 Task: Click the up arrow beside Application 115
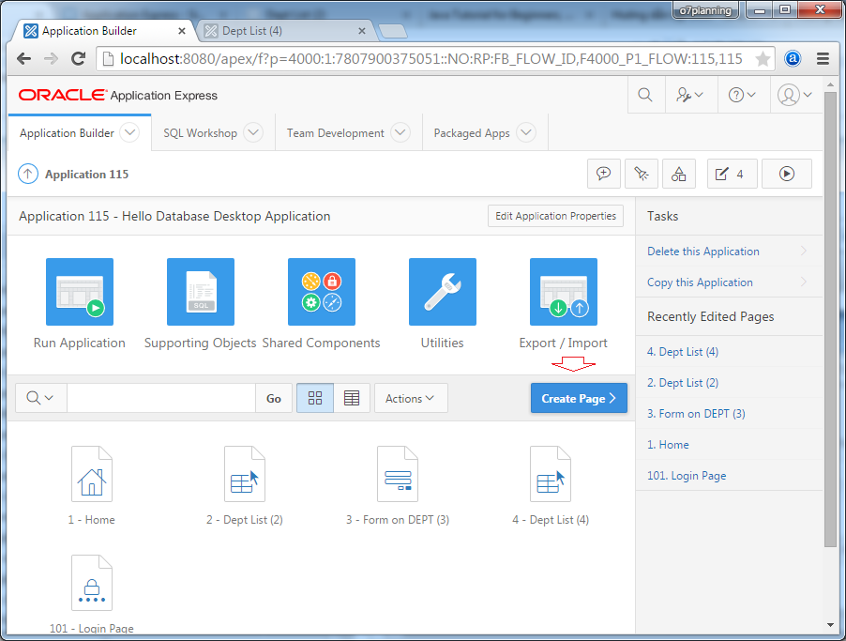[x=28, y=174]
